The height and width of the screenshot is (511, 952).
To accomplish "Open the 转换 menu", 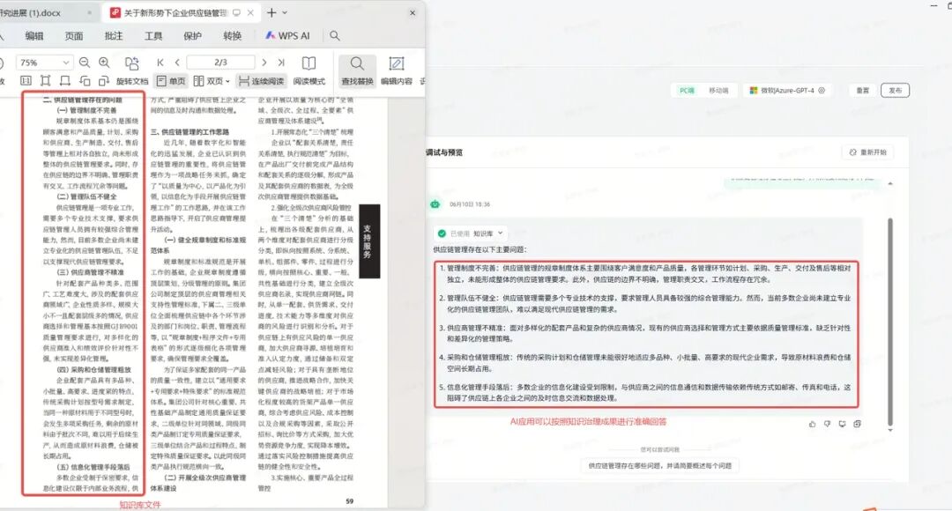I will click(233, 36).
